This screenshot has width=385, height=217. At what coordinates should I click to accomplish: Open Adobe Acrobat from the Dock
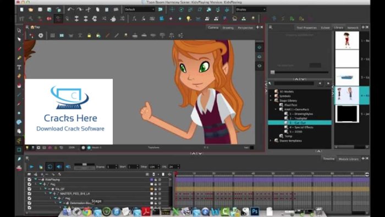click(x=146, y=211)
